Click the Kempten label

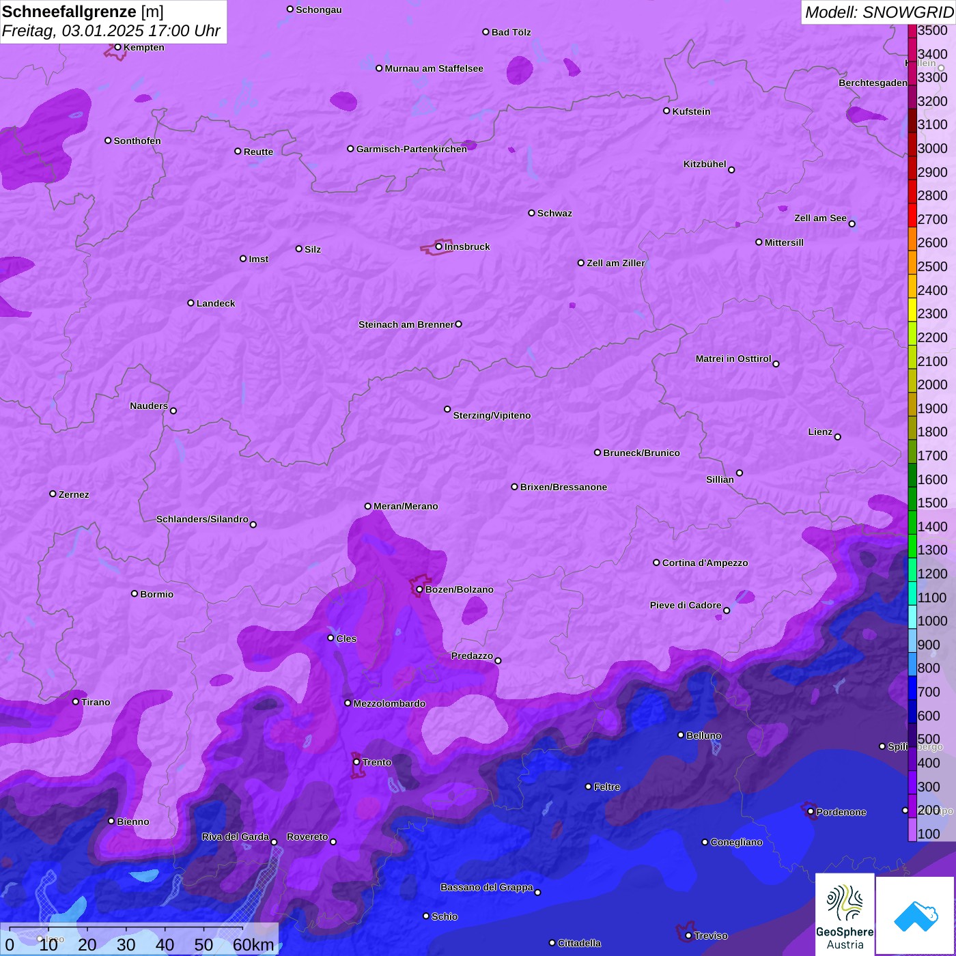click(x=144, y=47)
